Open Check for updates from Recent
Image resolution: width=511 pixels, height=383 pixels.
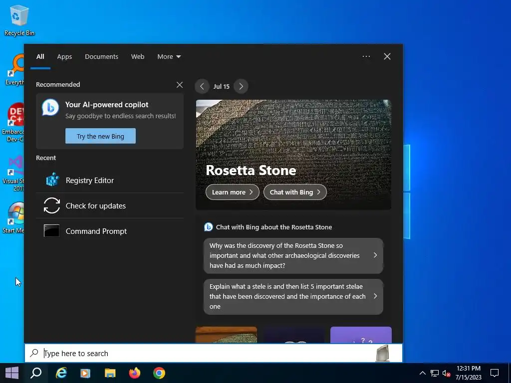pos(110,205)
